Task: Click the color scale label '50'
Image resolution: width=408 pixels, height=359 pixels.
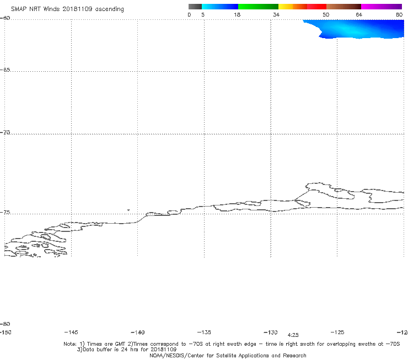Action: coord(326,15)
